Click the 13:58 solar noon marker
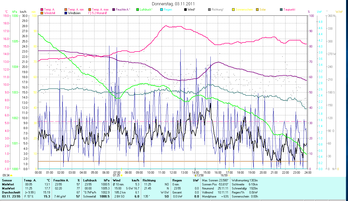This screenshot has height=201, width=348. point(199,175)
